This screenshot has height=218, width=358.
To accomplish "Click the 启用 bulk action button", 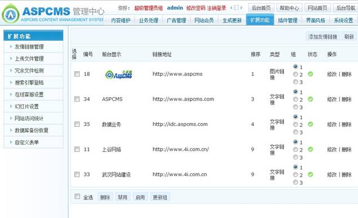I will pos(140,197).
